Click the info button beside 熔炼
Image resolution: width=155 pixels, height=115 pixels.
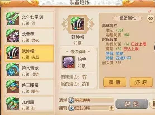(153, 104)
